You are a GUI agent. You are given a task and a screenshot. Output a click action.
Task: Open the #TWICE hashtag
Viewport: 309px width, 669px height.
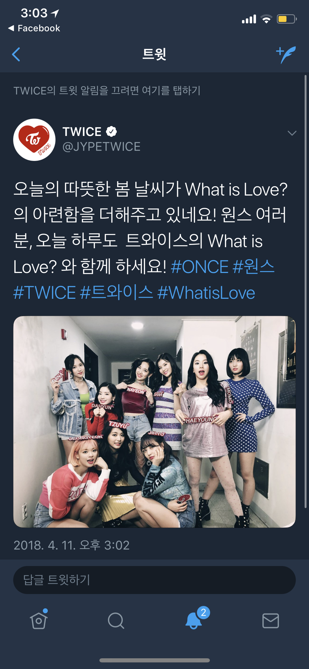[44, 292]
